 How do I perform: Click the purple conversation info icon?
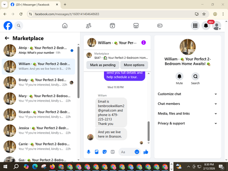144,42
